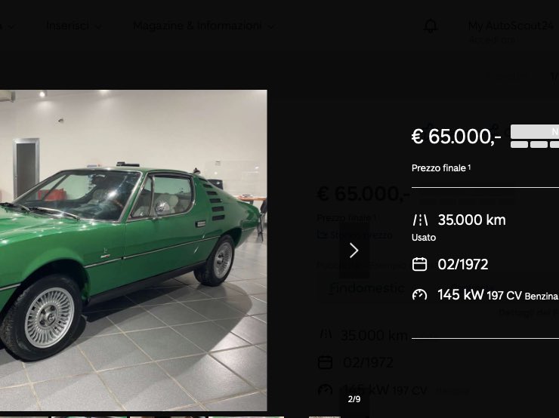Click the dimmed speedometer icon in the lower panel
Image resolution: width=559 pixels, height=418 pixels.
point(325,390)
